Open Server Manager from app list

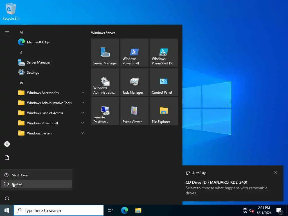(x=51, y=62)
